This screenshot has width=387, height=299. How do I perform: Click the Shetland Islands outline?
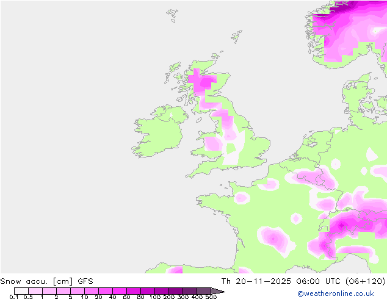pos(237,37)
